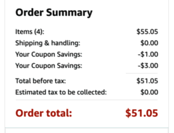Select the -$1.00 coupon discount amount
Viewport: 174px width, 133px height.
[148, 55]
